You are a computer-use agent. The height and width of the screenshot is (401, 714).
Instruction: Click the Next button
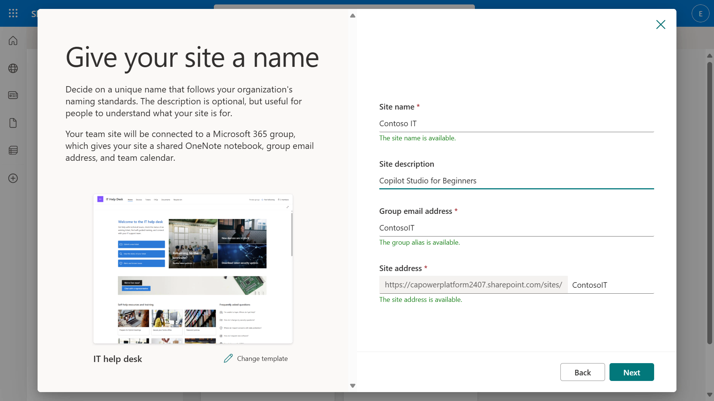click(631, 372)
